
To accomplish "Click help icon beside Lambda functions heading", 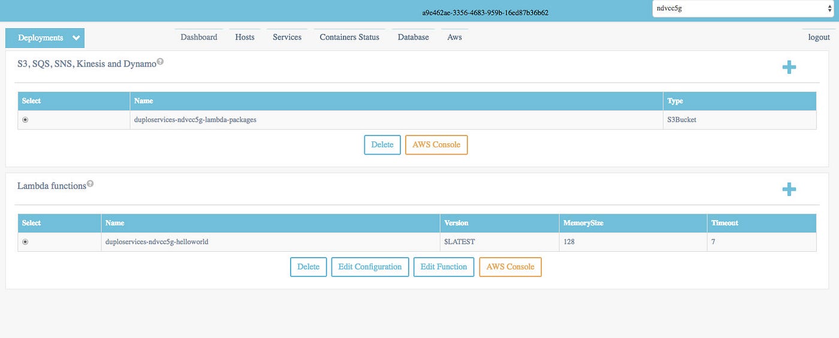I will click(x=90, y=184).
